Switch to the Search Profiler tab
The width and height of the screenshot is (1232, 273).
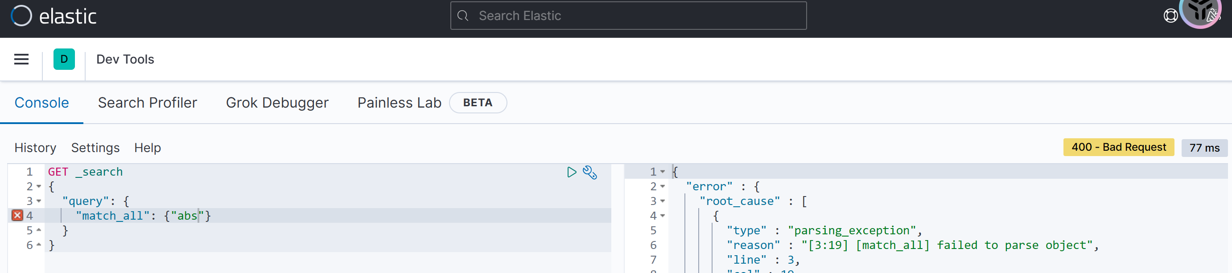pyautogui.click(x=147, y=103)
